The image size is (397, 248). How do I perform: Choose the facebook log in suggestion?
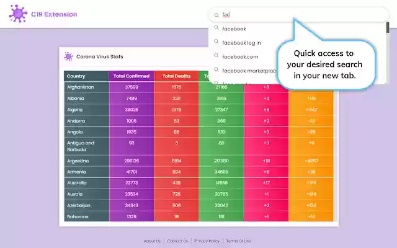241,43
